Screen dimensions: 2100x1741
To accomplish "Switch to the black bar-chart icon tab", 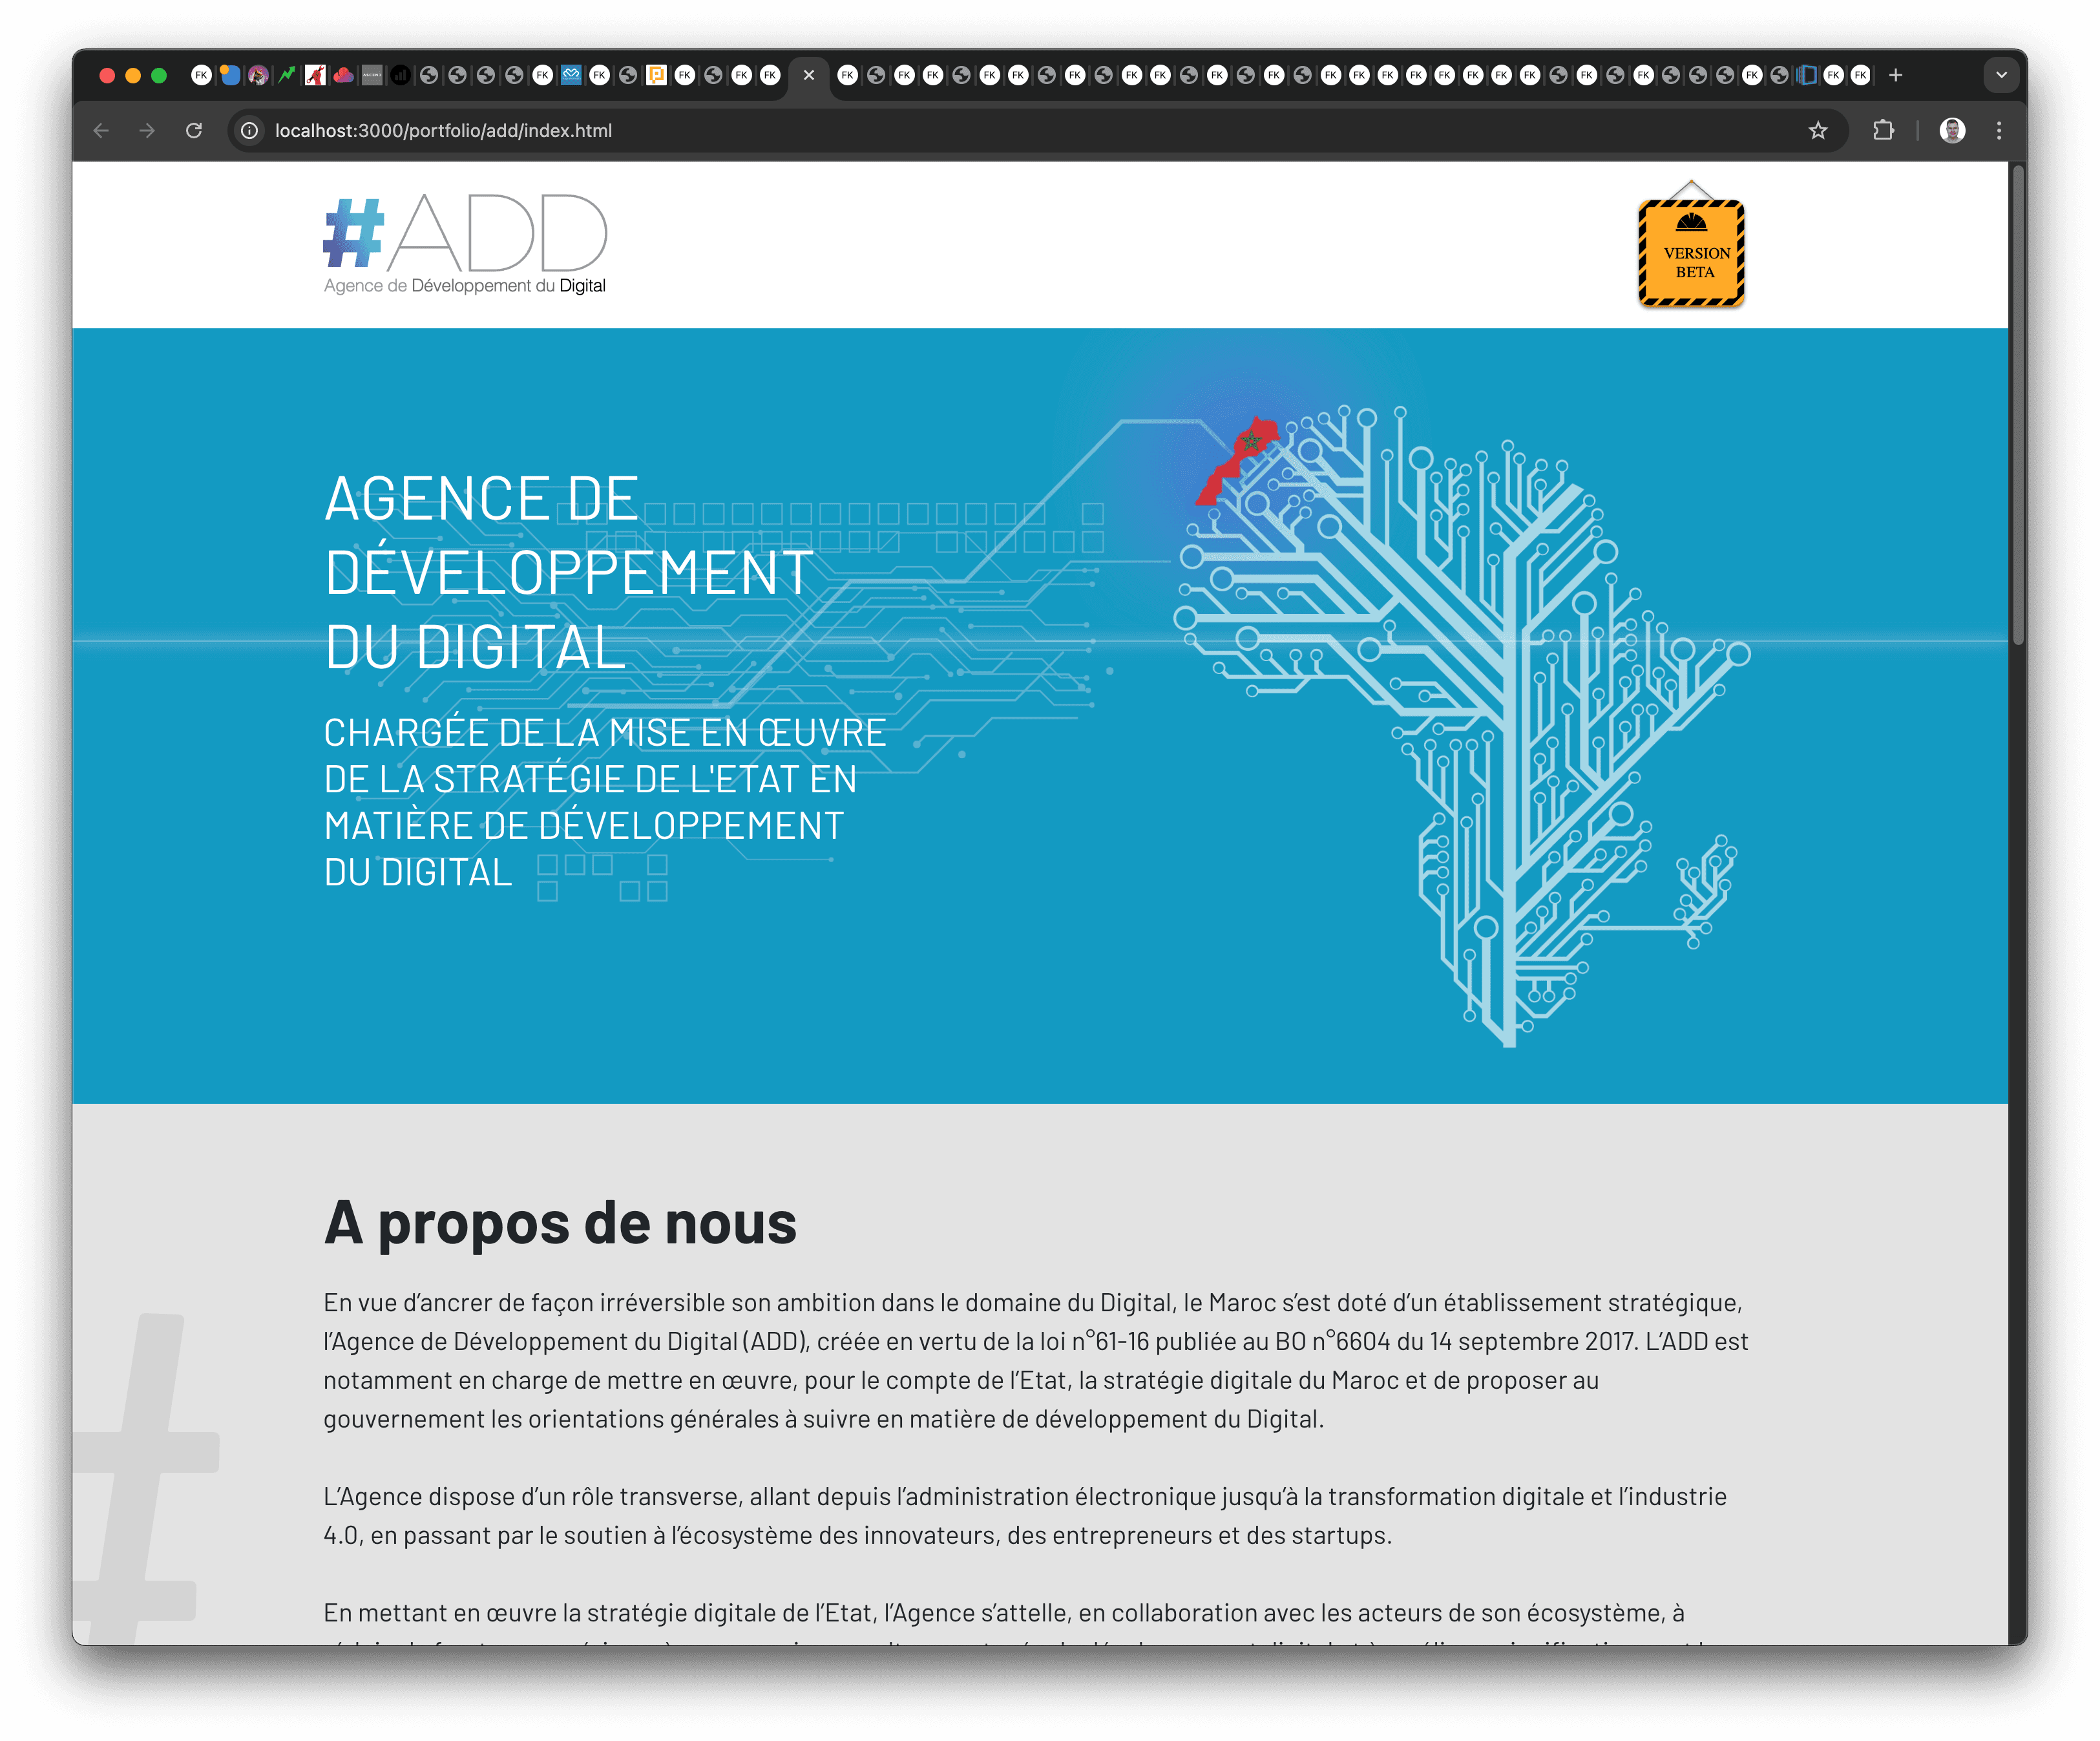I will click(x=400, y=75).
